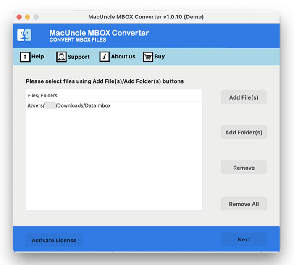Click the About us info icon
Image resolution: width=294 pixels, height=265 pixels.
[x=105, y=57]
